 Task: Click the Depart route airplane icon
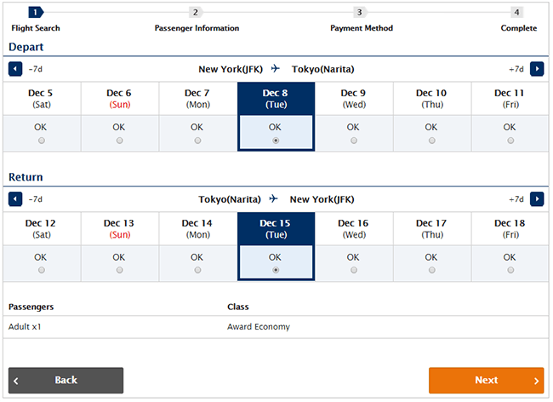pyautogui.click(x=276, y=68)
